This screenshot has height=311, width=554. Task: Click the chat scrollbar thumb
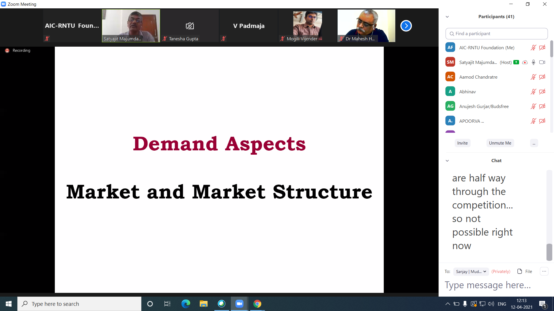coord(549,252)
